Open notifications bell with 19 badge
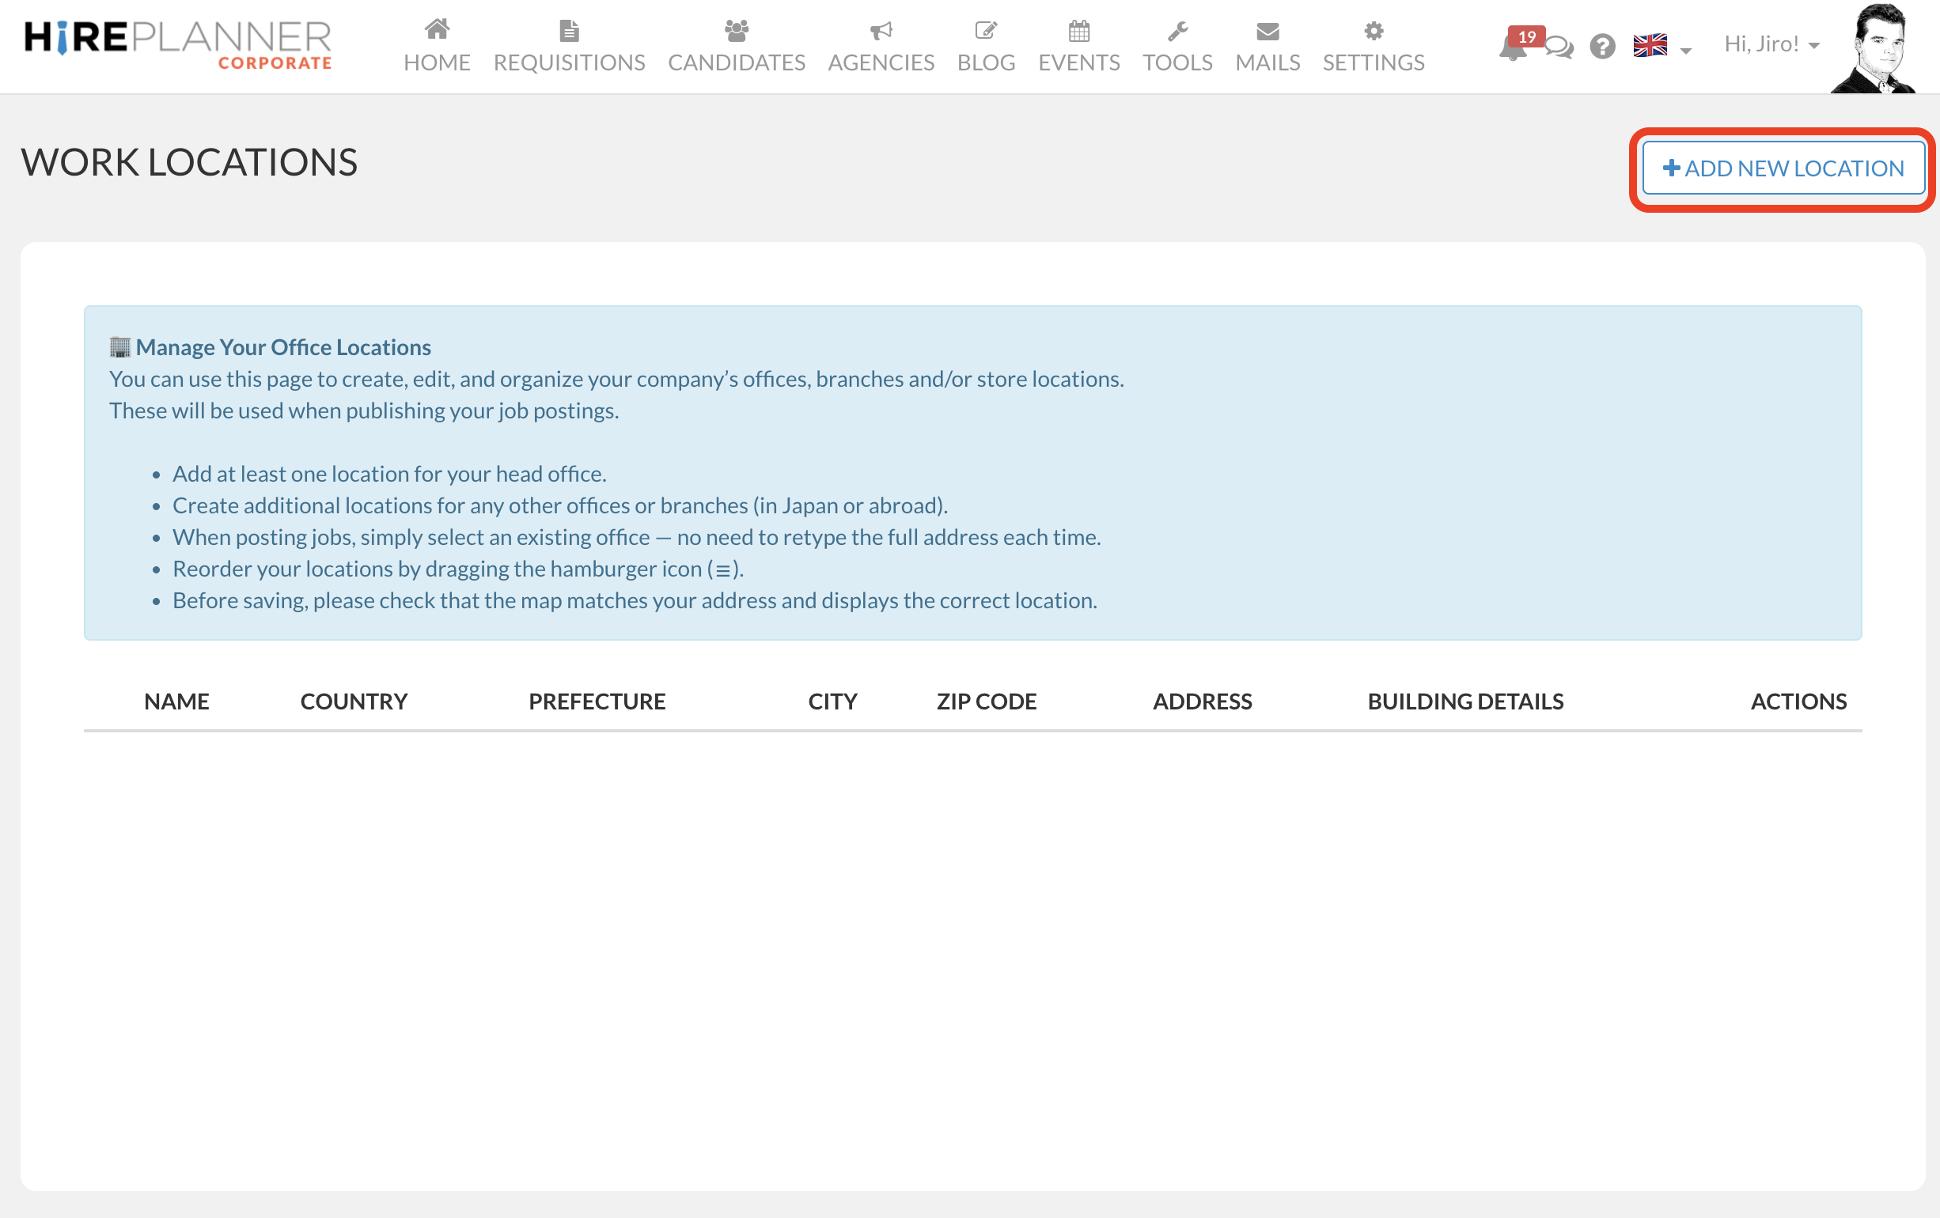 point(1512,48)
